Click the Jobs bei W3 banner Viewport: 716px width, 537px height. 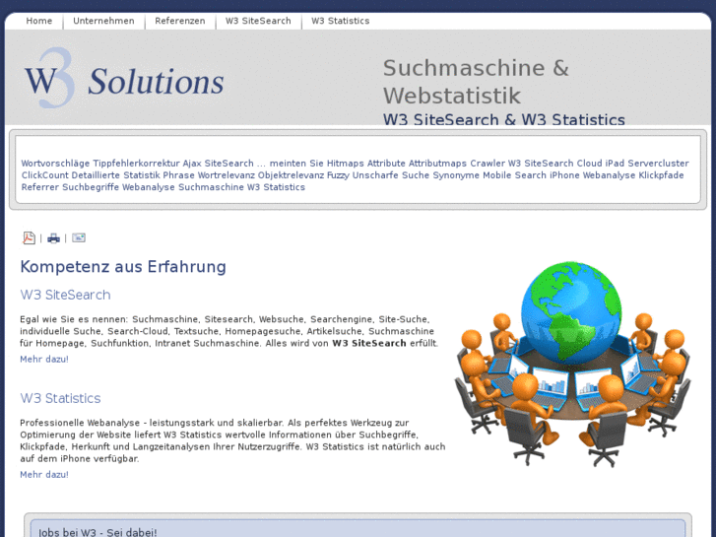358,529
